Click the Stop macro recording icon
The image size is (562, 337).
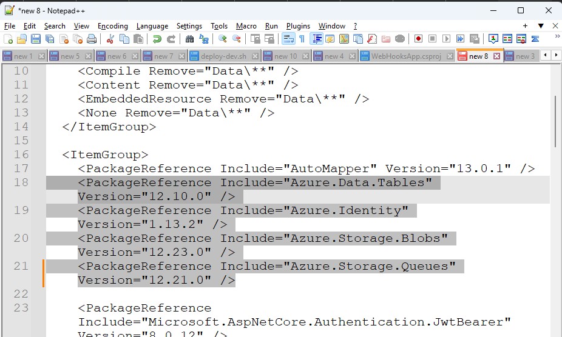432,39
